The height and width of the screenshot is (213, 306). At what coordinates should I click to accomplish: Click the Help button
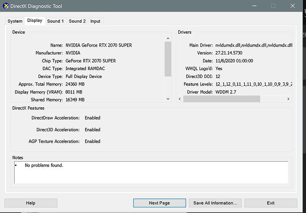(31, 203)
